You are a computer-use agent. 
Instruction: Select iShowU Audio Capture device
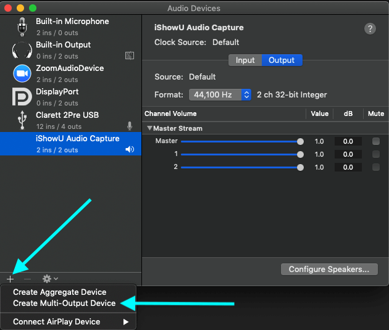(x=71, y=144)
